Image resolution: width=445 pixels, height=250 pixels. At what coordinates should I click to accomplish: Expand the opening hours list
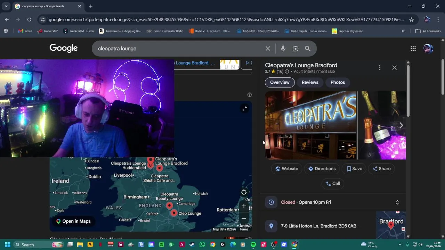tap(397, 202)
